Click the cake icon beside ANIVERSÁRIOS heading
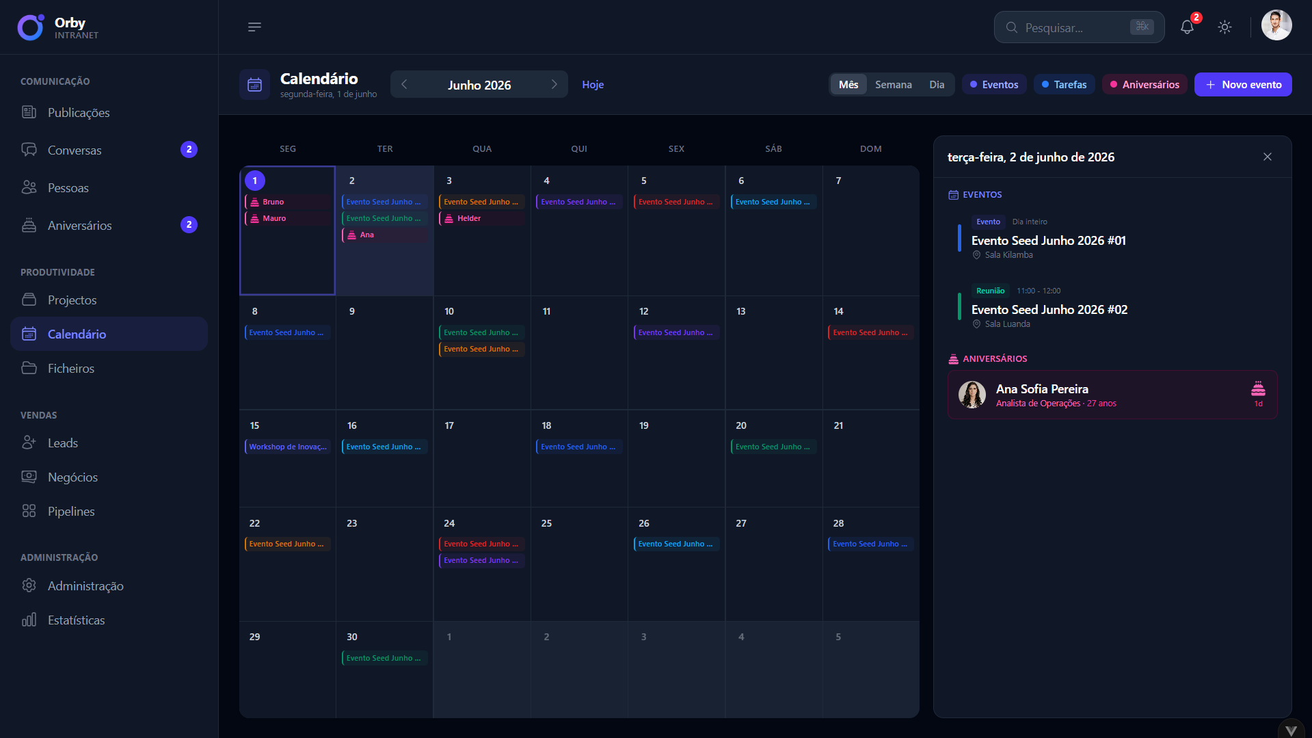The height and width of the screenshot is (738, 1312). coord(953,359)
